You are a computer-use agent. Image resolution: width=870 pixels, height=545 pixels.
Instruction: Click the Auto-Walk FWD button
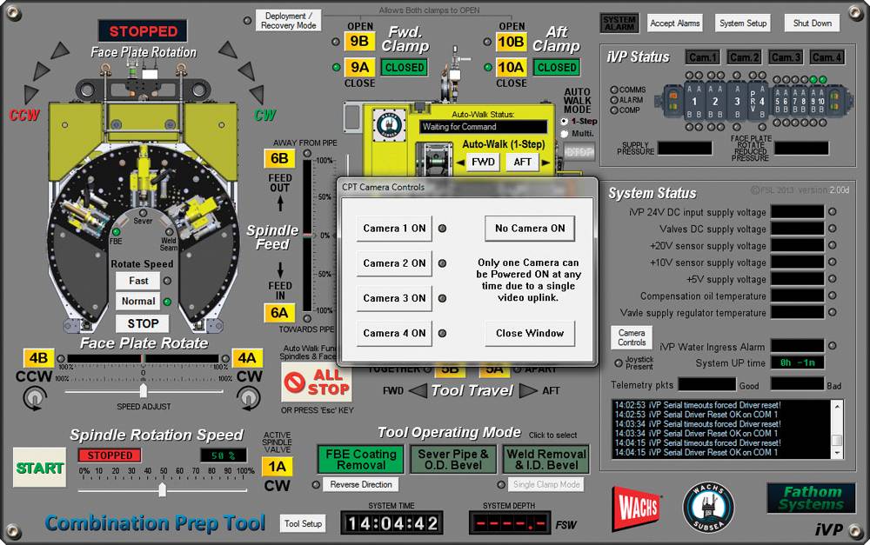point(483,162)
